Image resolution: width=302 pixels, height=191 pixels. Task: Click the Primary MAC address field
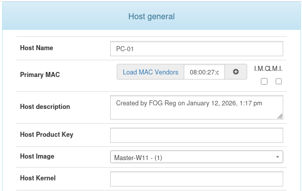coord(204,71)
